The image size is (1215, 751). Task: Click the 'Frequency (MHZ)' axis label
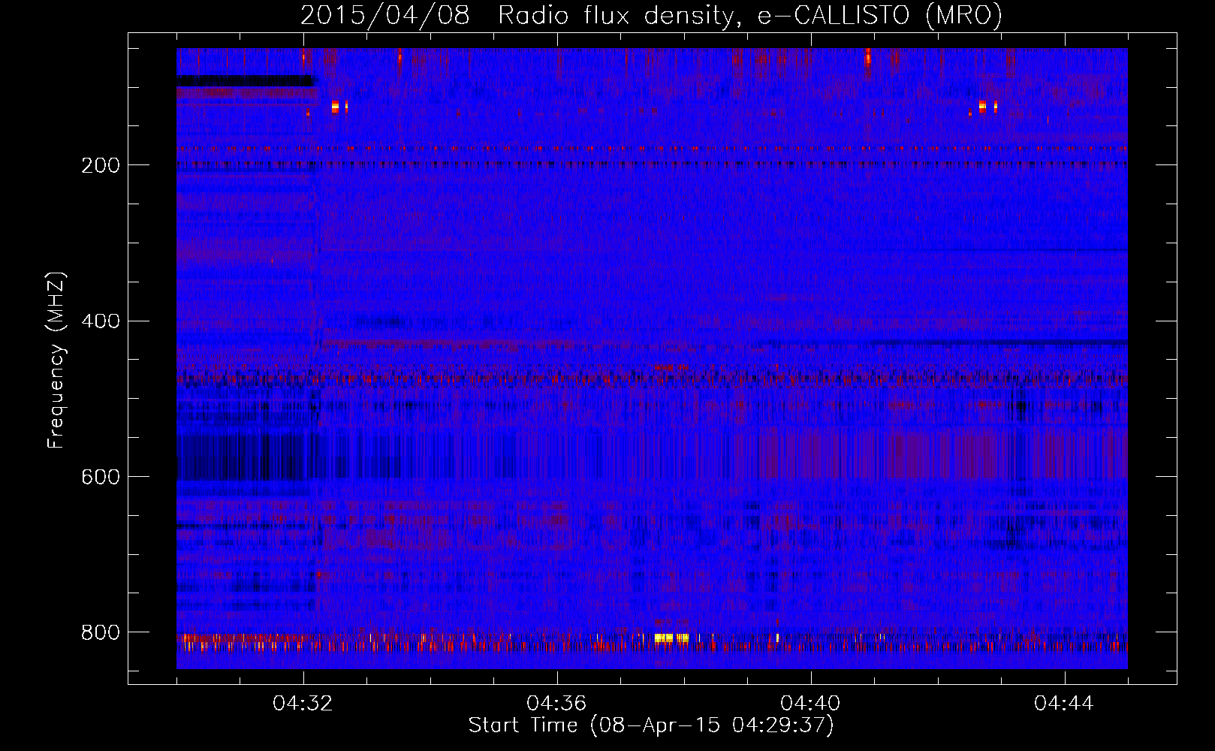[x=56, y=360]
